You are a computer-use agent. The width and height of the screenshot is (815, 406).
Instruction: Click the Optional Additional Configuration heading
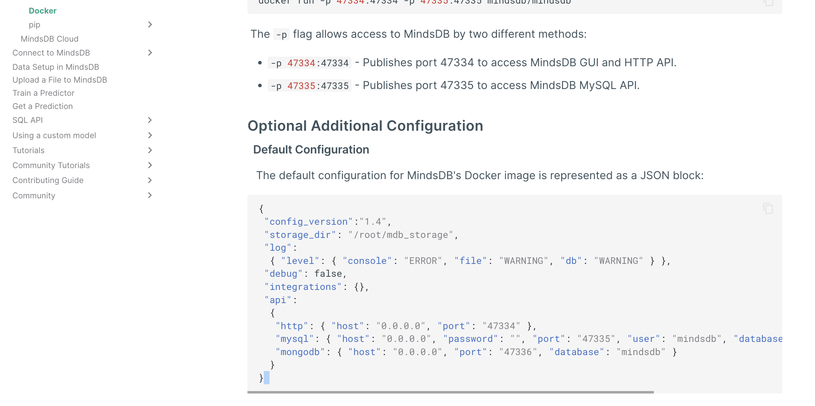pos(365,126)
